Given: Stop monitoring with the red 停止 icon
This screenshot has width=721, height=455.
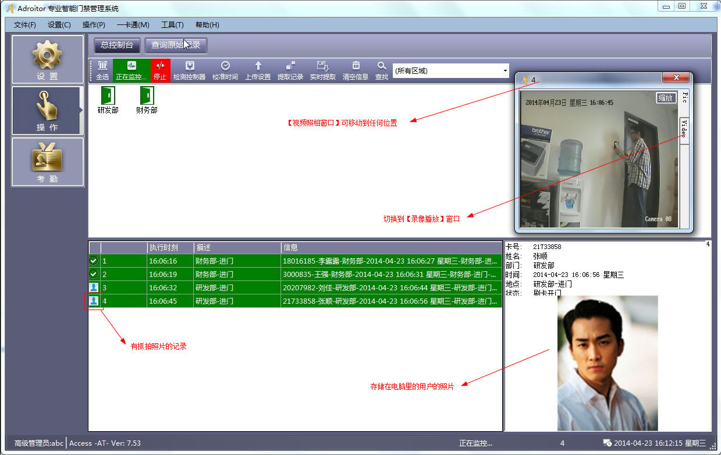Looking at the screenshot, I should click(160, 70).
